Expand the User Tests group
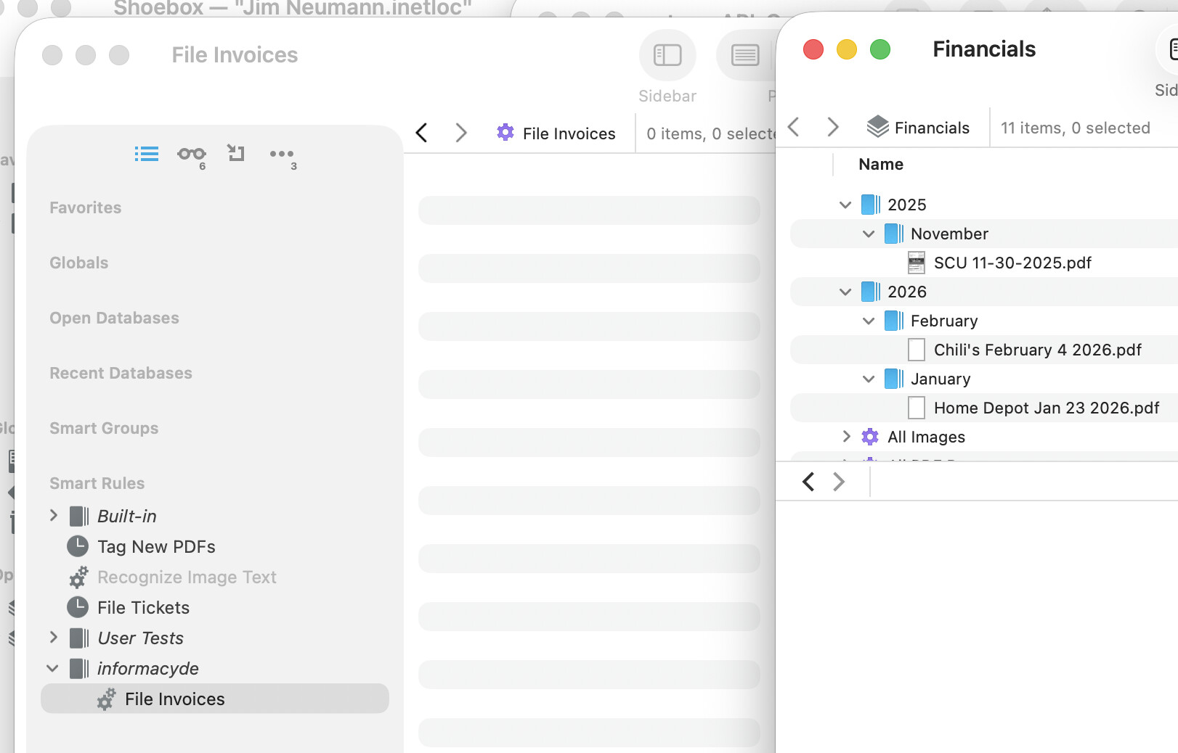1178x753 pixels. (x=54, y=638)
